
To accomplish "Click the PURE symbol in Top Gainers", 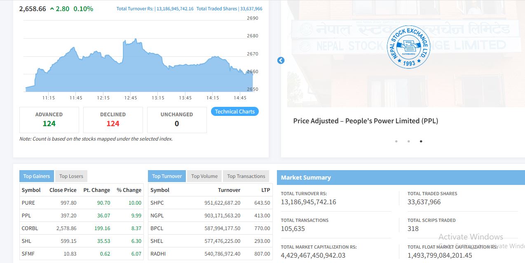I will 28,203.
